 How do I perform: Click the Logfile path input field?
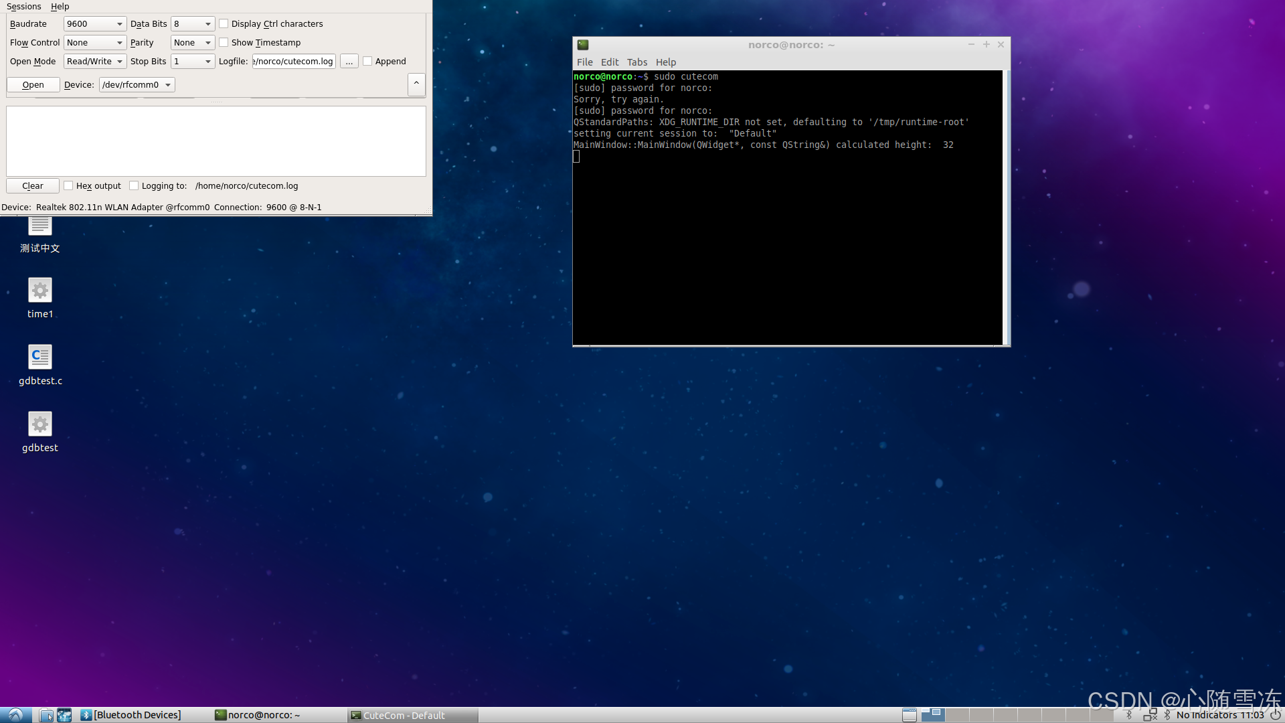[294, 61]
